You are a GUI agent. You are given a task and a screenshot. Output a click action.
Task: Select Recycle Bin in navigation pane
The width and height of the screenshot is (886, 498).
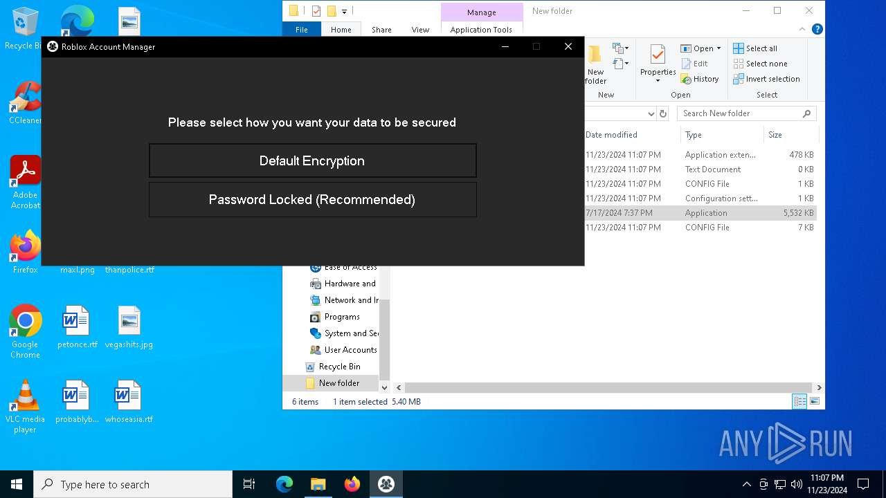[333, 367]
